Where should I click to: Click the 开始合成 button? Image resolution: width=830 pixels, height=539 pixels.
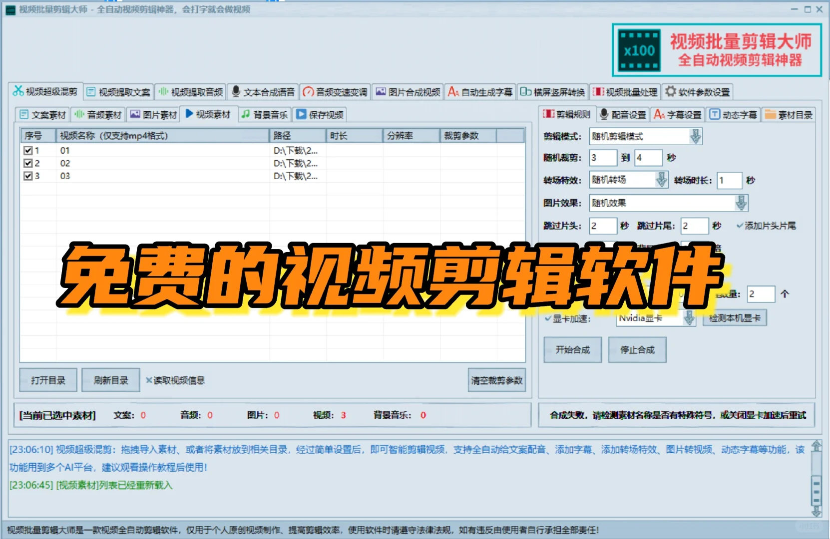point(572,349)
